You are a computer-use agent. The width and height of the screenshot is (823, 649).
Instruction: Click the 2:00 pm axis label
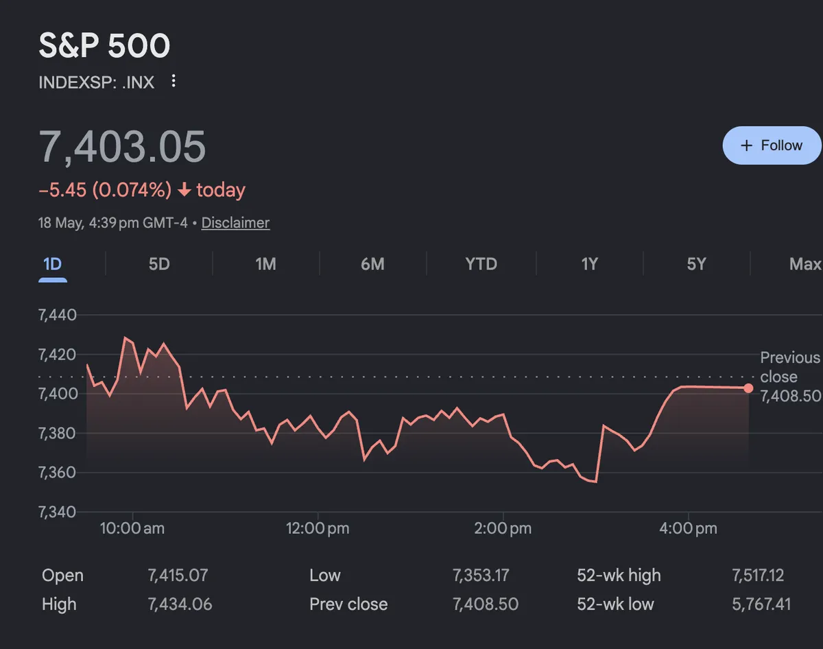(503, 528)
